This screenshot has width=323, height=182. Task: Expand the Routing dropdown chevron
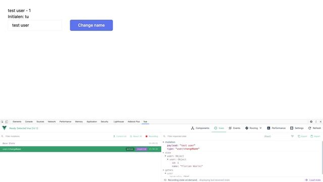coord(260,128)
